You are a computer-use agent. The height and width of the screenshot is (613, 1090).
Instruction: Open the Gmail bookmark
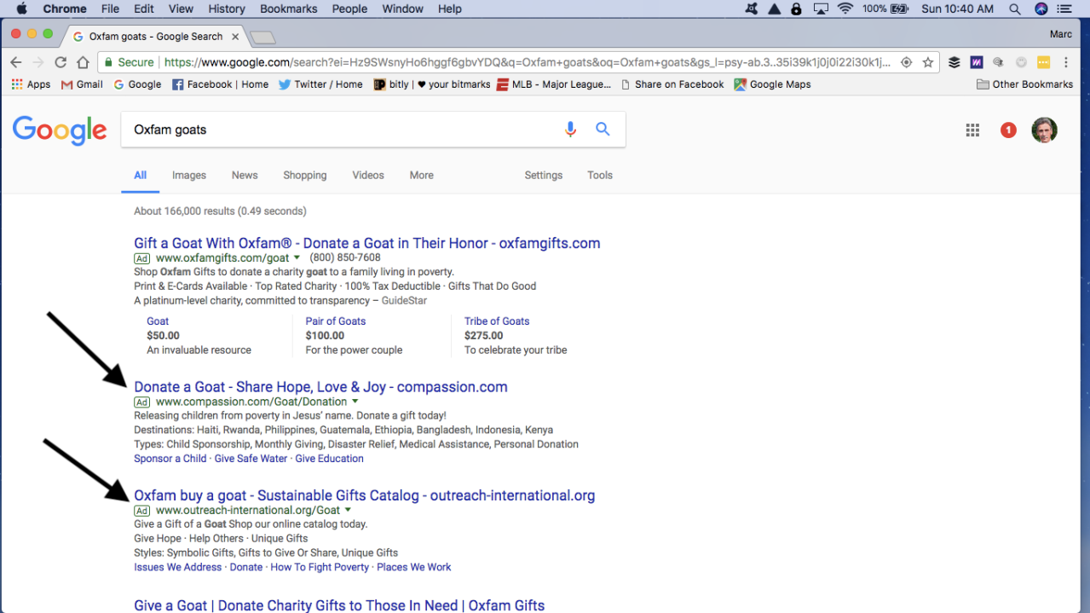point(82,84)
